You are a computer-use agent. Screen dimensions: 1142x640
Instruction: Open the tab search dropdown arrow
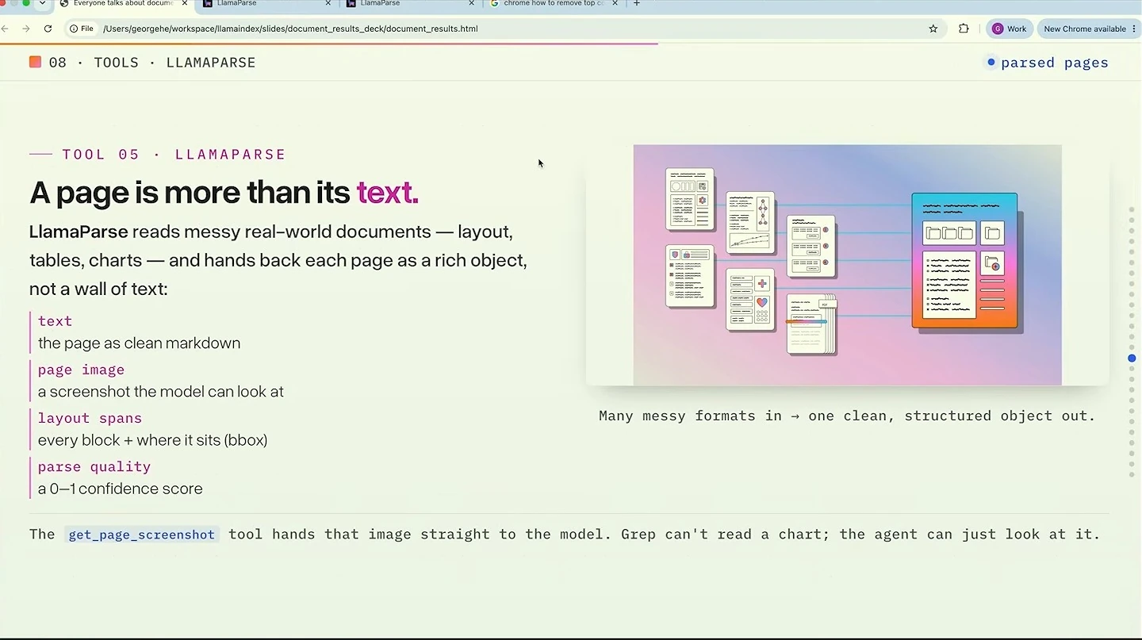coord(42,4)
